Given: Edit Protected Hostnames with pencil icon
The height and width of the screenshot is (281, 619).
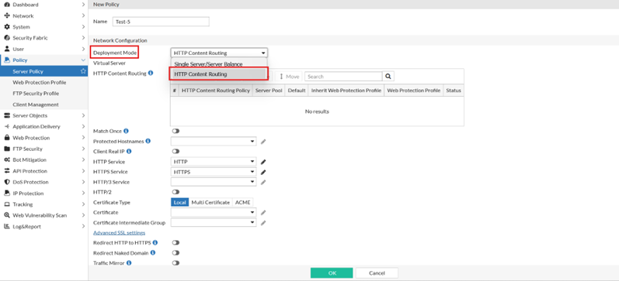Looking at the screenshot, I should coord(263,142).
